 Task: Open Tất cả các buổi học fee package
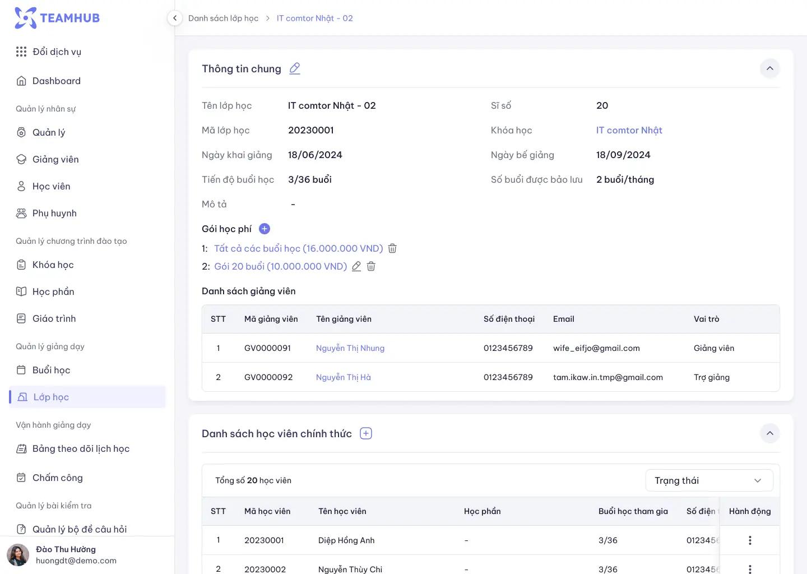[x=298, y=248]
